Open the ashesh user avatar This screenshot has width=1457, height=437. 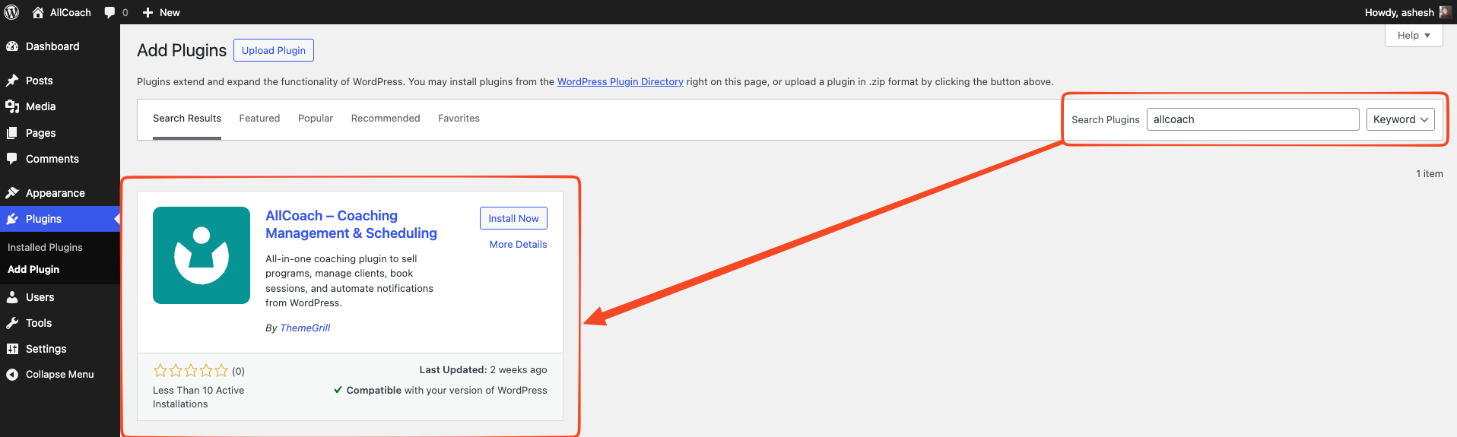1445,12
